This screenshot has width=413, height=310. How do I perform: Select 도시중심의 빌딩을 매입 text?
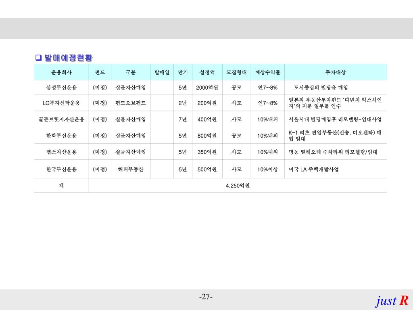321,88
